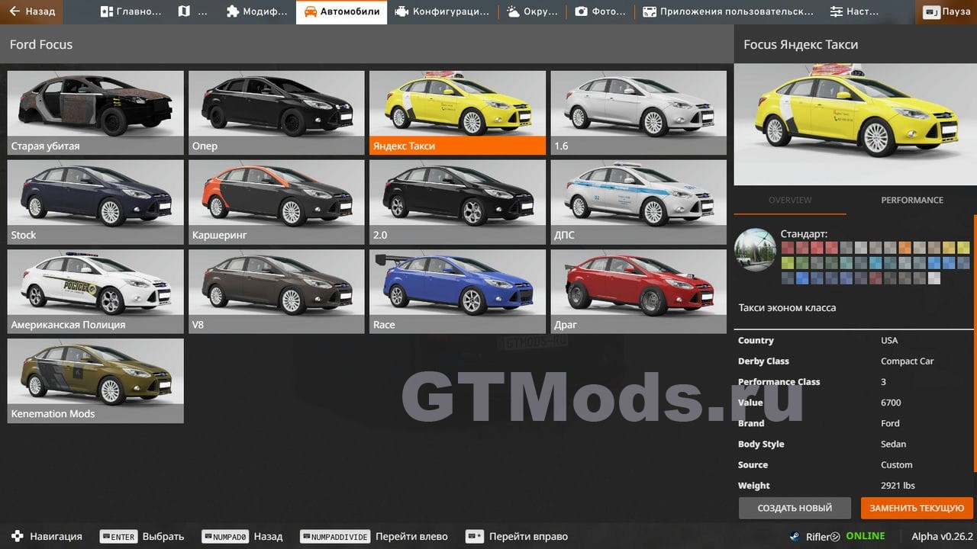Click the green ONLINE status
977x549 pixels.
866,536
